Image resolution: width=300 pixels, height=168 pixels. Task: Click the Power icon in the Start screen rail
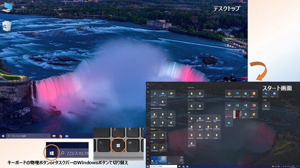point(147,163)
